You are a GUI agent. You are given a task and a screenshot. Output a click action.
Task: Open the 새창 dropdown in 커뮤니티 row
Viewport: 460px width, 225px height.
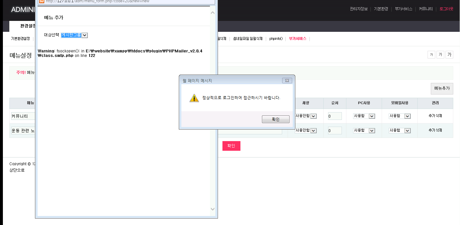click(x=313, y=116)
